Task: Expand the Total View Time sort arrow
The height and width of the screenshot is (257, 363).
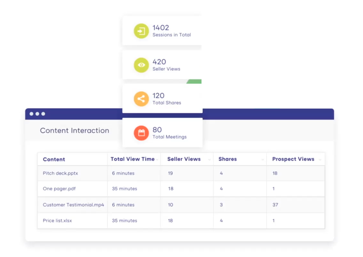Action: click(x=157, y=160)
